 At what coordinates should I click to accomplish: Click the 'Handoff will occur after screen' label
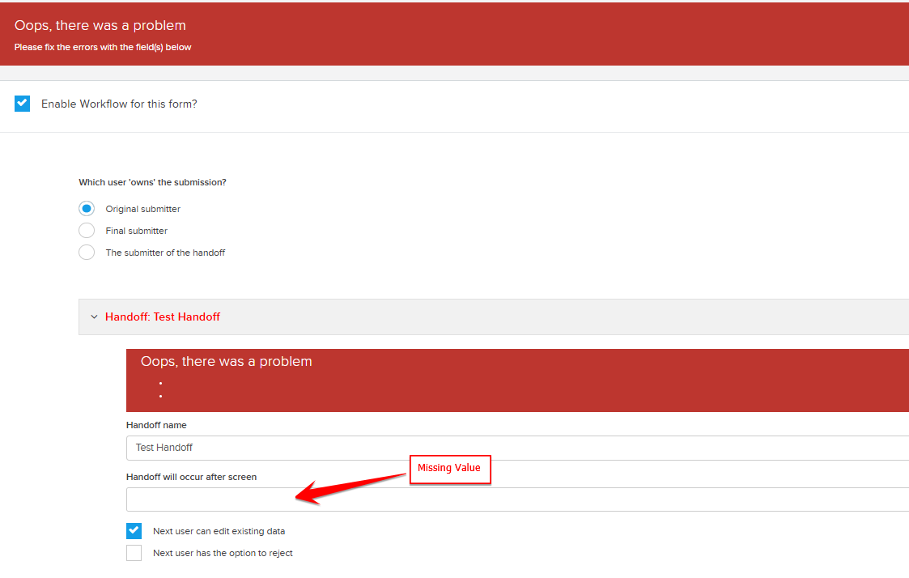click(191, 477)
